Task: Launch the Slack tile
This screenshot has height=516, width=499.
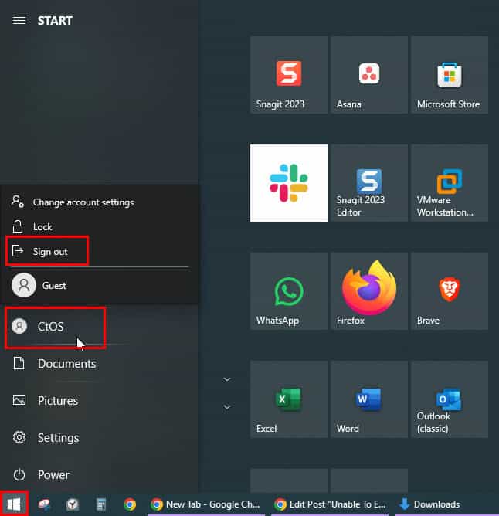Action: (289, 183)
